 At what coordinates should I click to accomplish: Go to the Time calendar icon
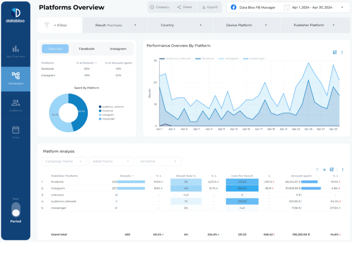(x=15, y=130)
